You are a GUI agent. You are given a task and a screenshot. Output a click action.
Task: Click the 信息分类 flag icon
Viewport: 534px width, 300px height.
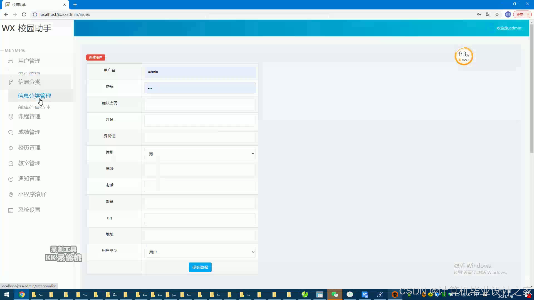11,82
